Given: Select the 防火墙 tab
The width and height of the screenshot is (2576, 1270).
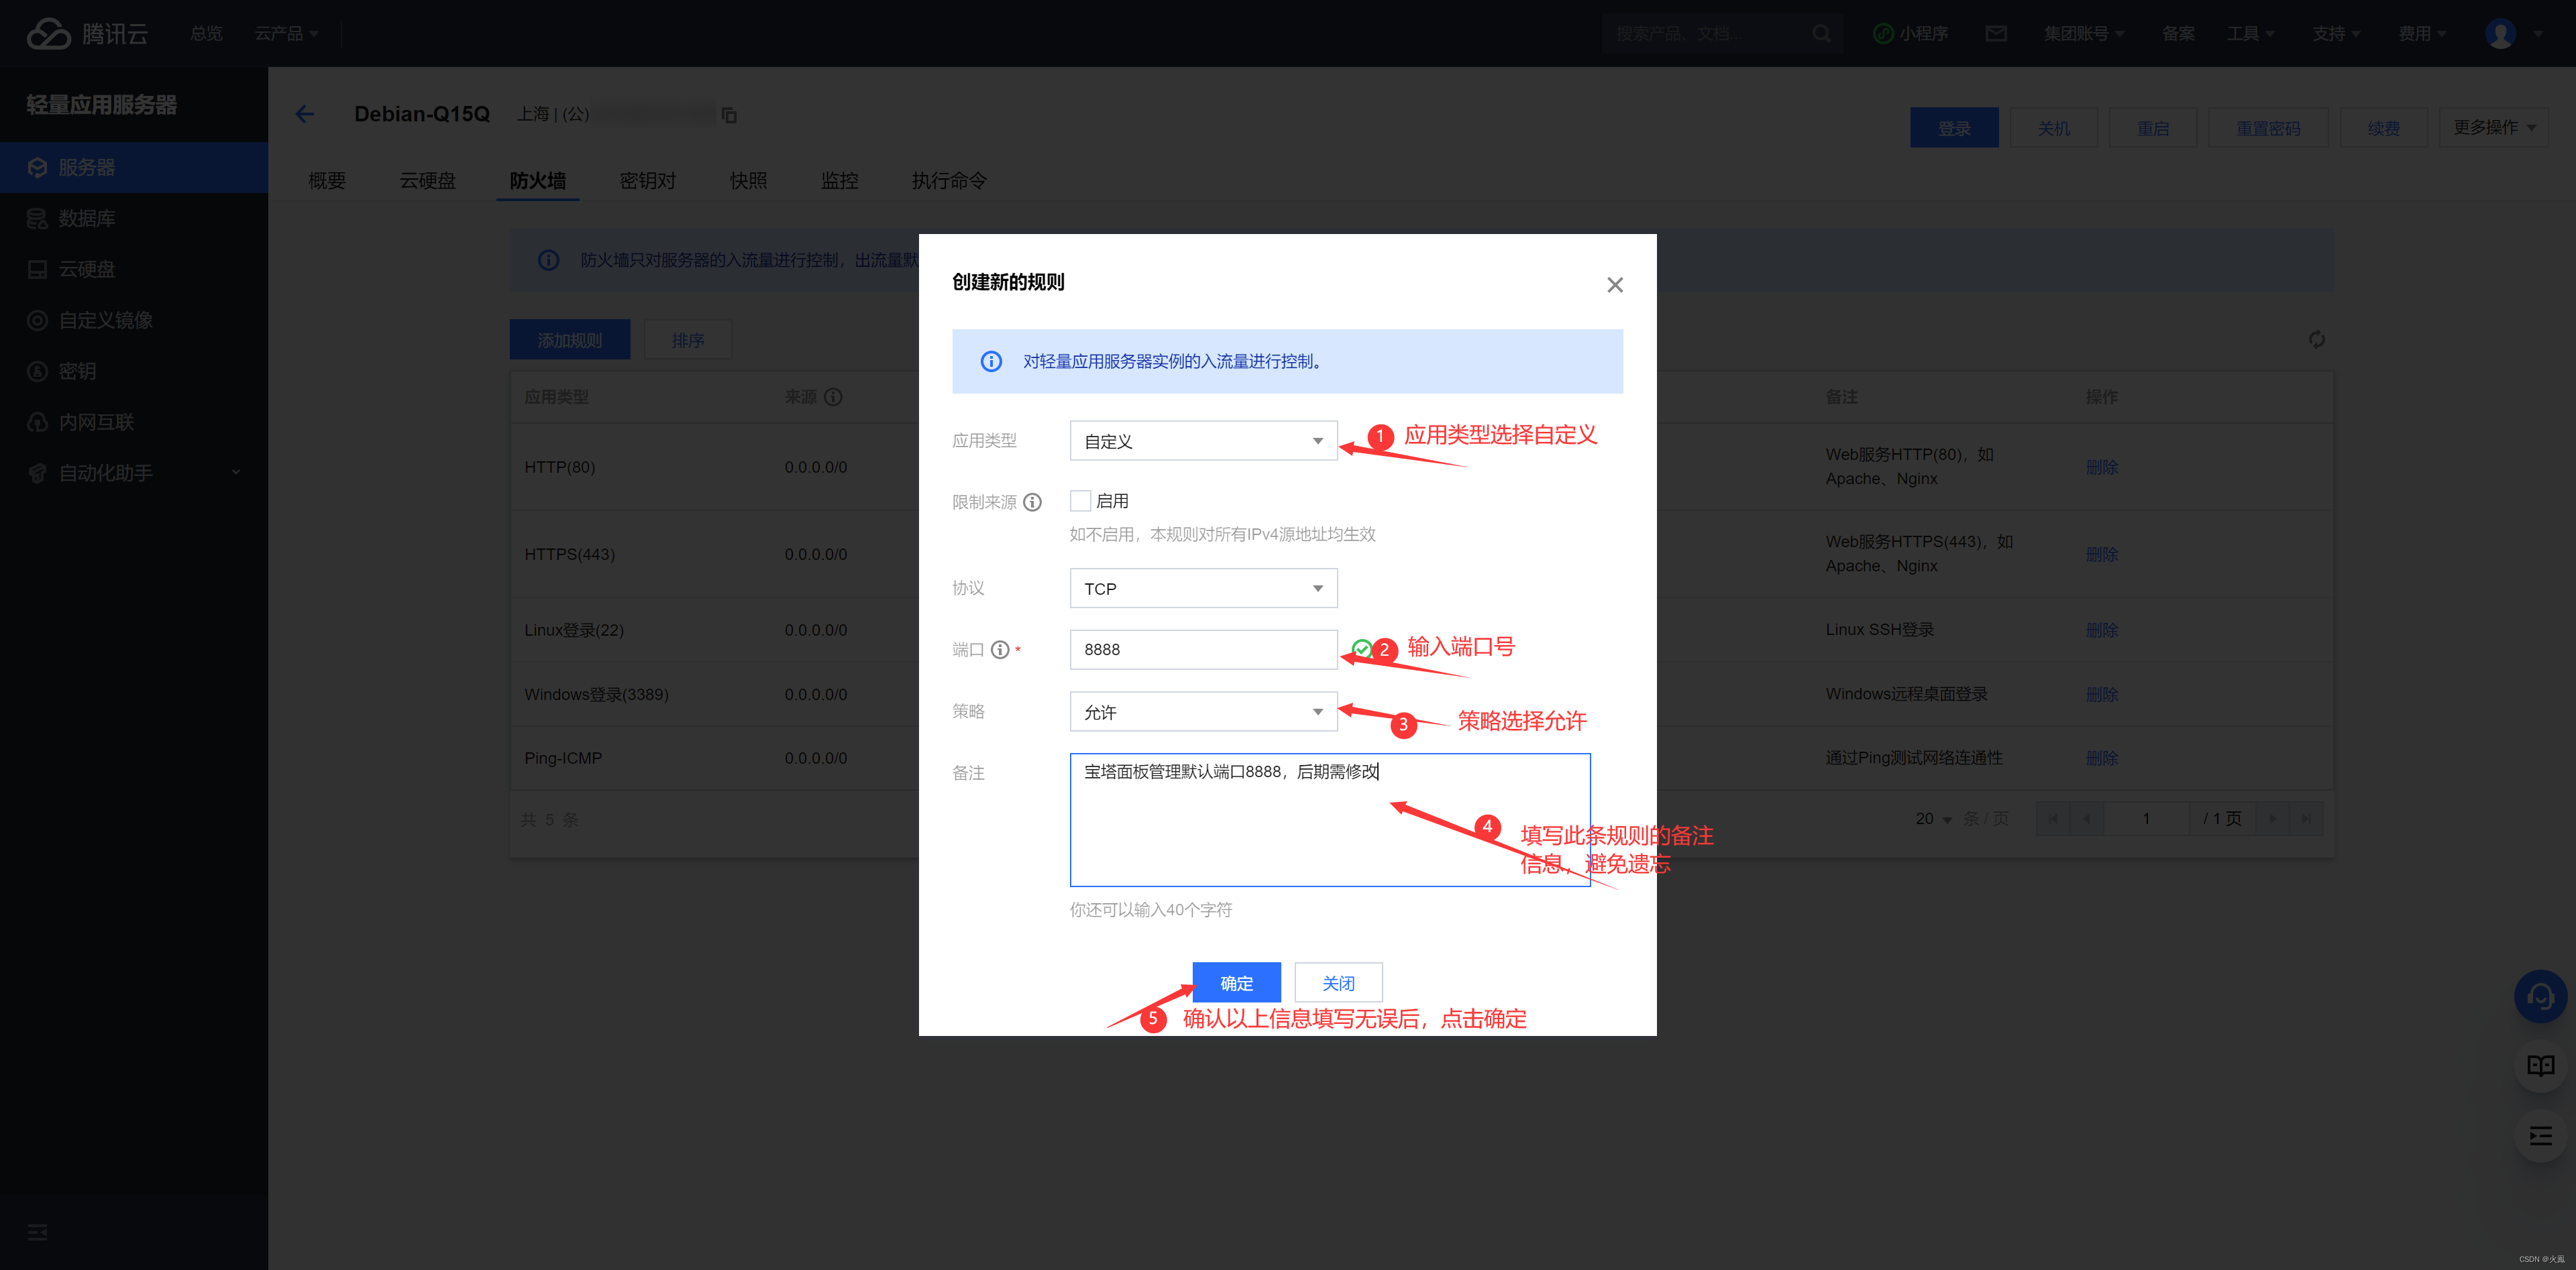Looking at the screenshot, I should click(x=538, y=180).
